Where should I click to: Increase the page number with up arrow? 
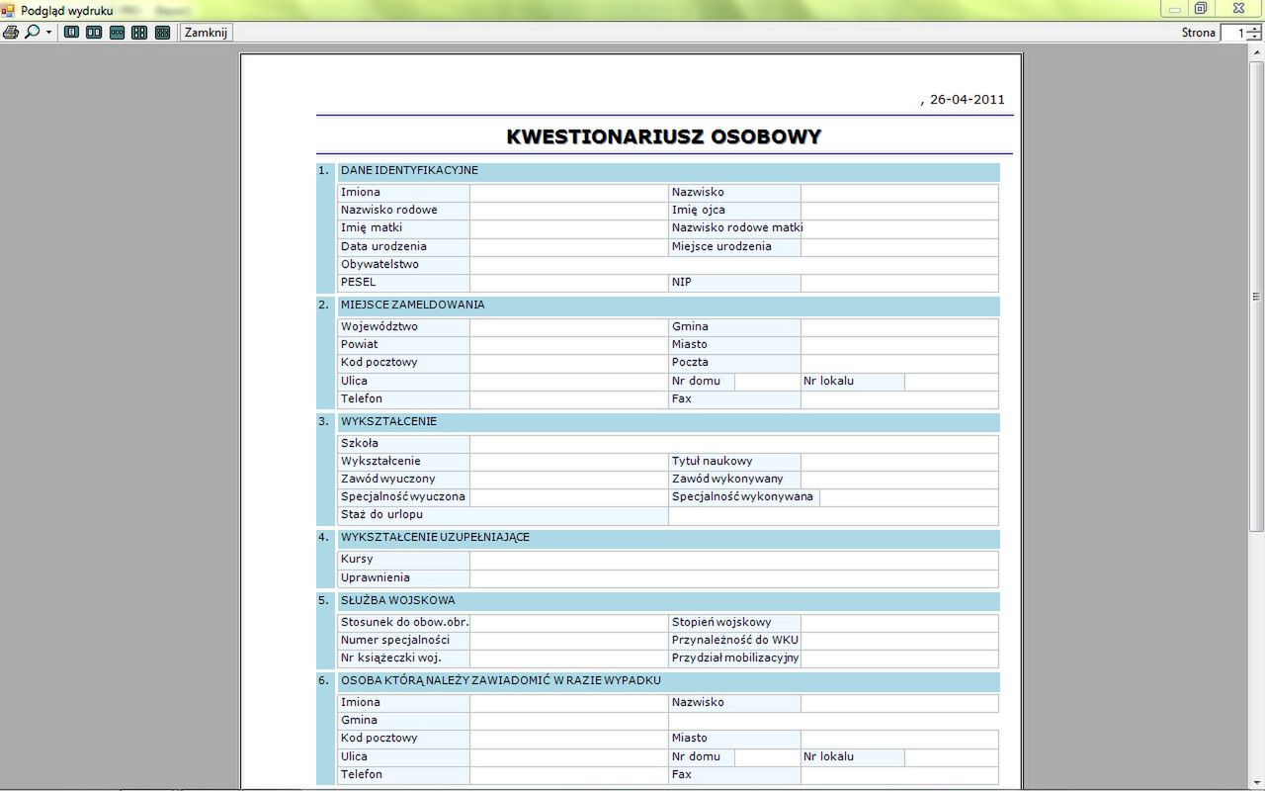[x=1255, y=29]
